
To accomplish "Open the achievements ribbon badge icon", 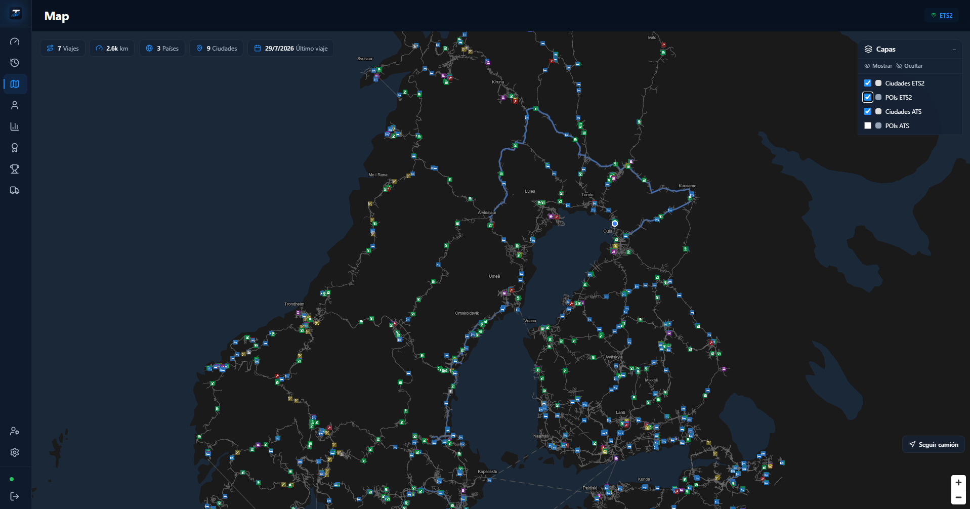I will [x=15, y=148].
